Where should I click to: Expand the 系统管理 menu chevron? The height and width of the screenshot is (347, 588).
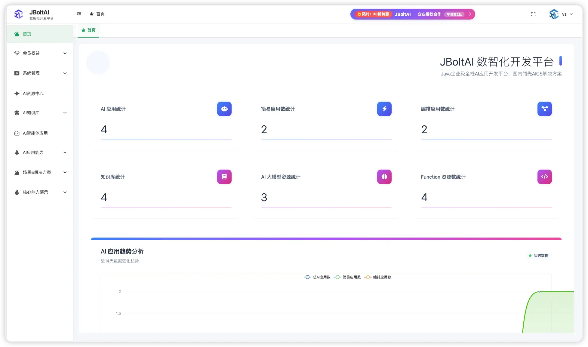coord(65,73)
